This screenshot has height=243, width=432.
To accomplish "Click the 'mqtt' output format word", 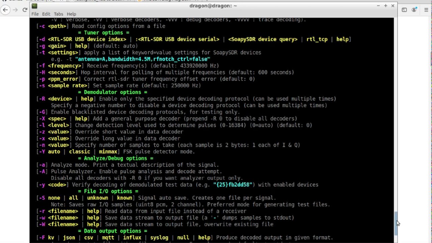I will (x=108, y=238).
